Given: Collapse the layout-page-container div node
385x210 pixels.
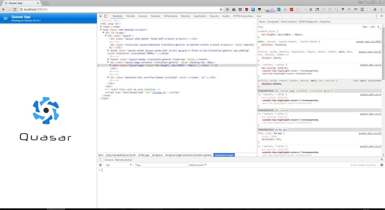Looking at the screenshot, I should [108, 62].
